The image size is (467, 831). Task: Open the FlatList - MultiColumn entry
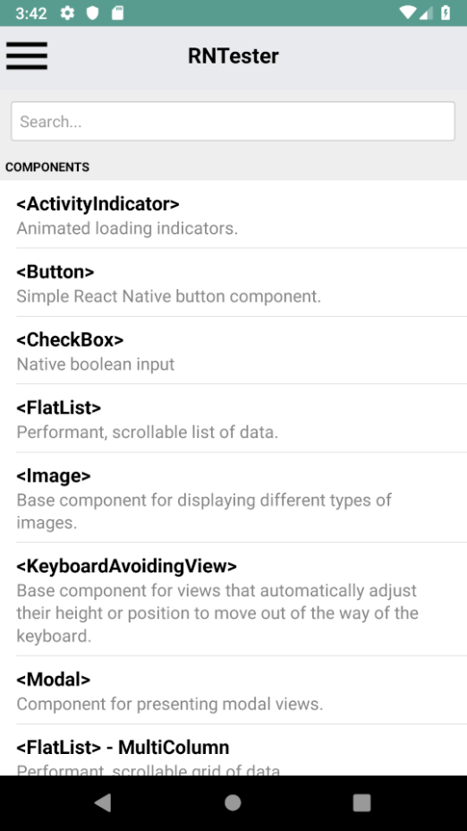coord(233,750)
